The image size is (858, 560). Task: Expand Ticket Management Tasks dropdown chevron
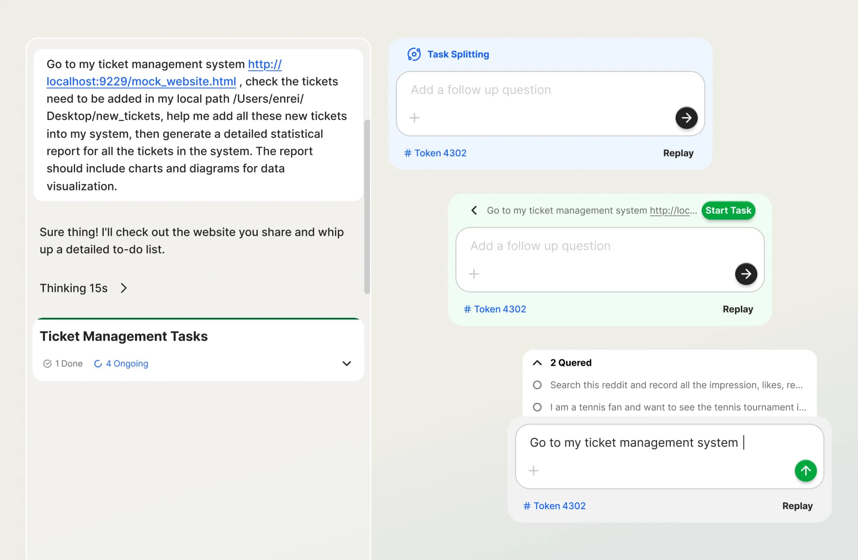click(x=346, y=363)
